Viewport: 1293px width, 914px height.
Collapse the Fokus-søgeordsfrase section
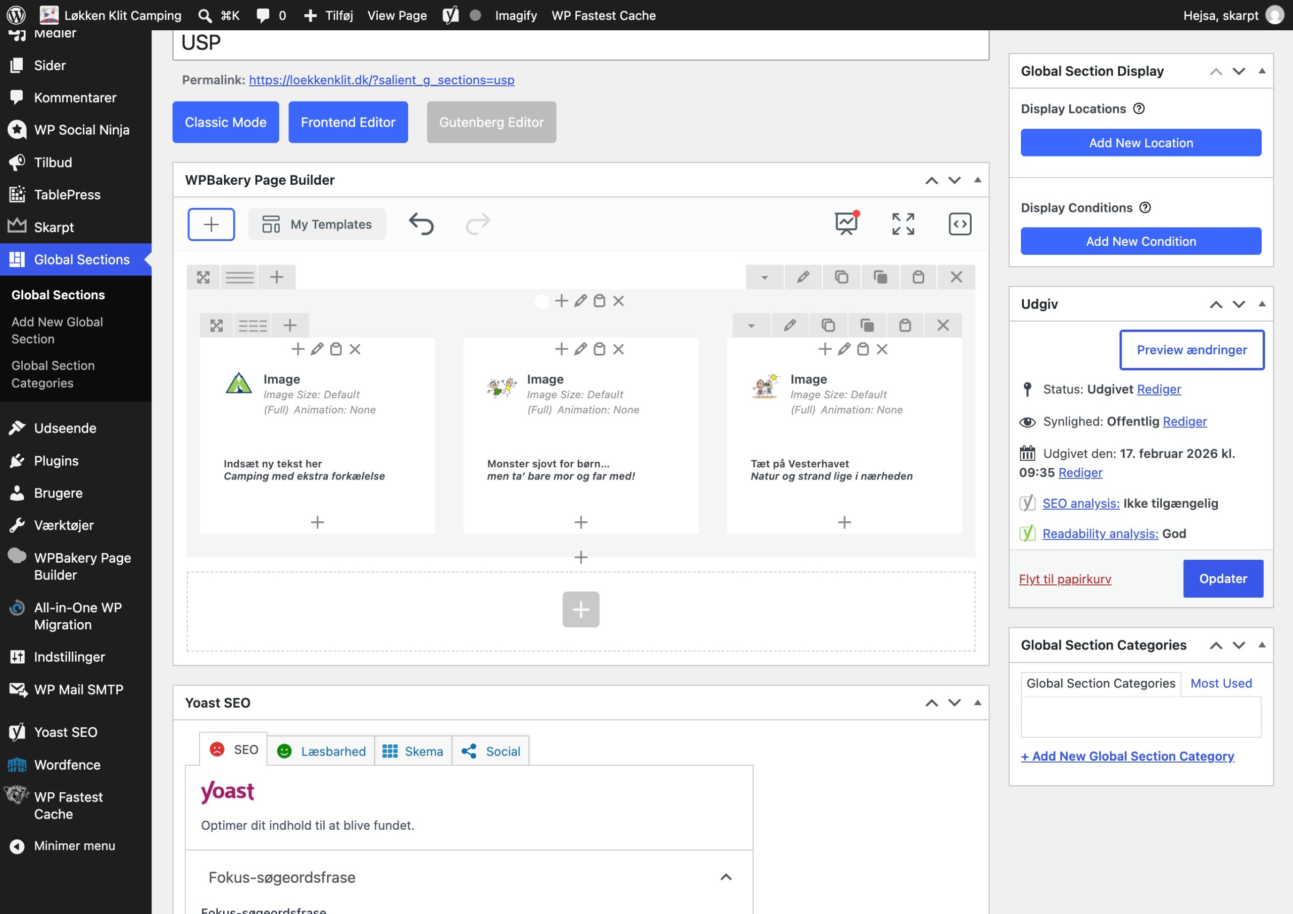pos(726,878)
